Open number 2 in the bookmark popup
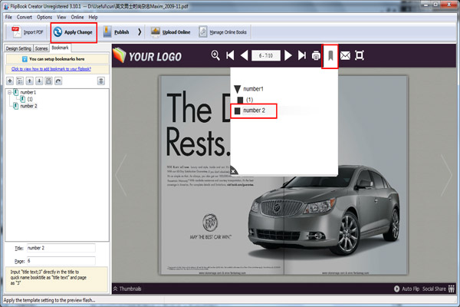Image resolution: width=460 pixels, height=307 pixels. [x=254, y=111]
